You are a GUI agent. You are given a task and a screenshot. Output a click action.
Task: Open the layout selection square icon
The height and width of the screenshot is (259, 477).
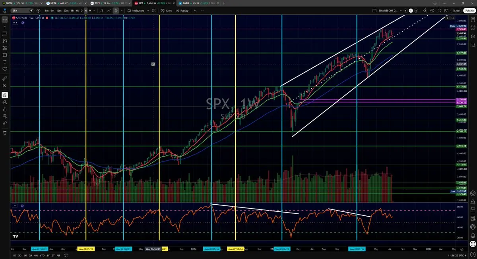point(374,10)
